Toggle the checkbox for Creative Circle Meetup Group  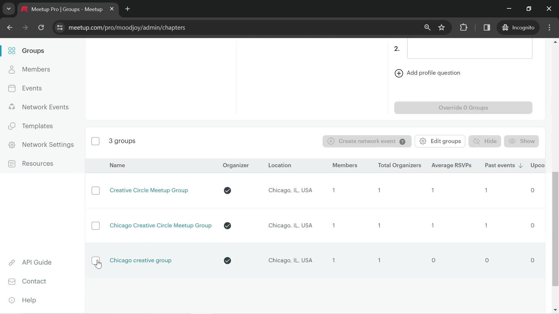pos(95,190)
